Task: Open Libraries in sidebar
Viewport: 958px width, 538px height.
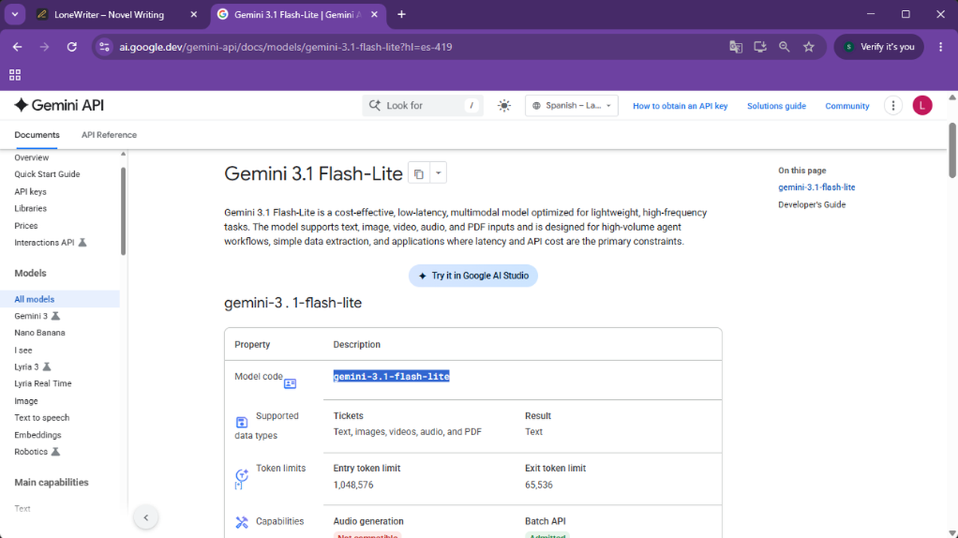Action: [30, 209]
